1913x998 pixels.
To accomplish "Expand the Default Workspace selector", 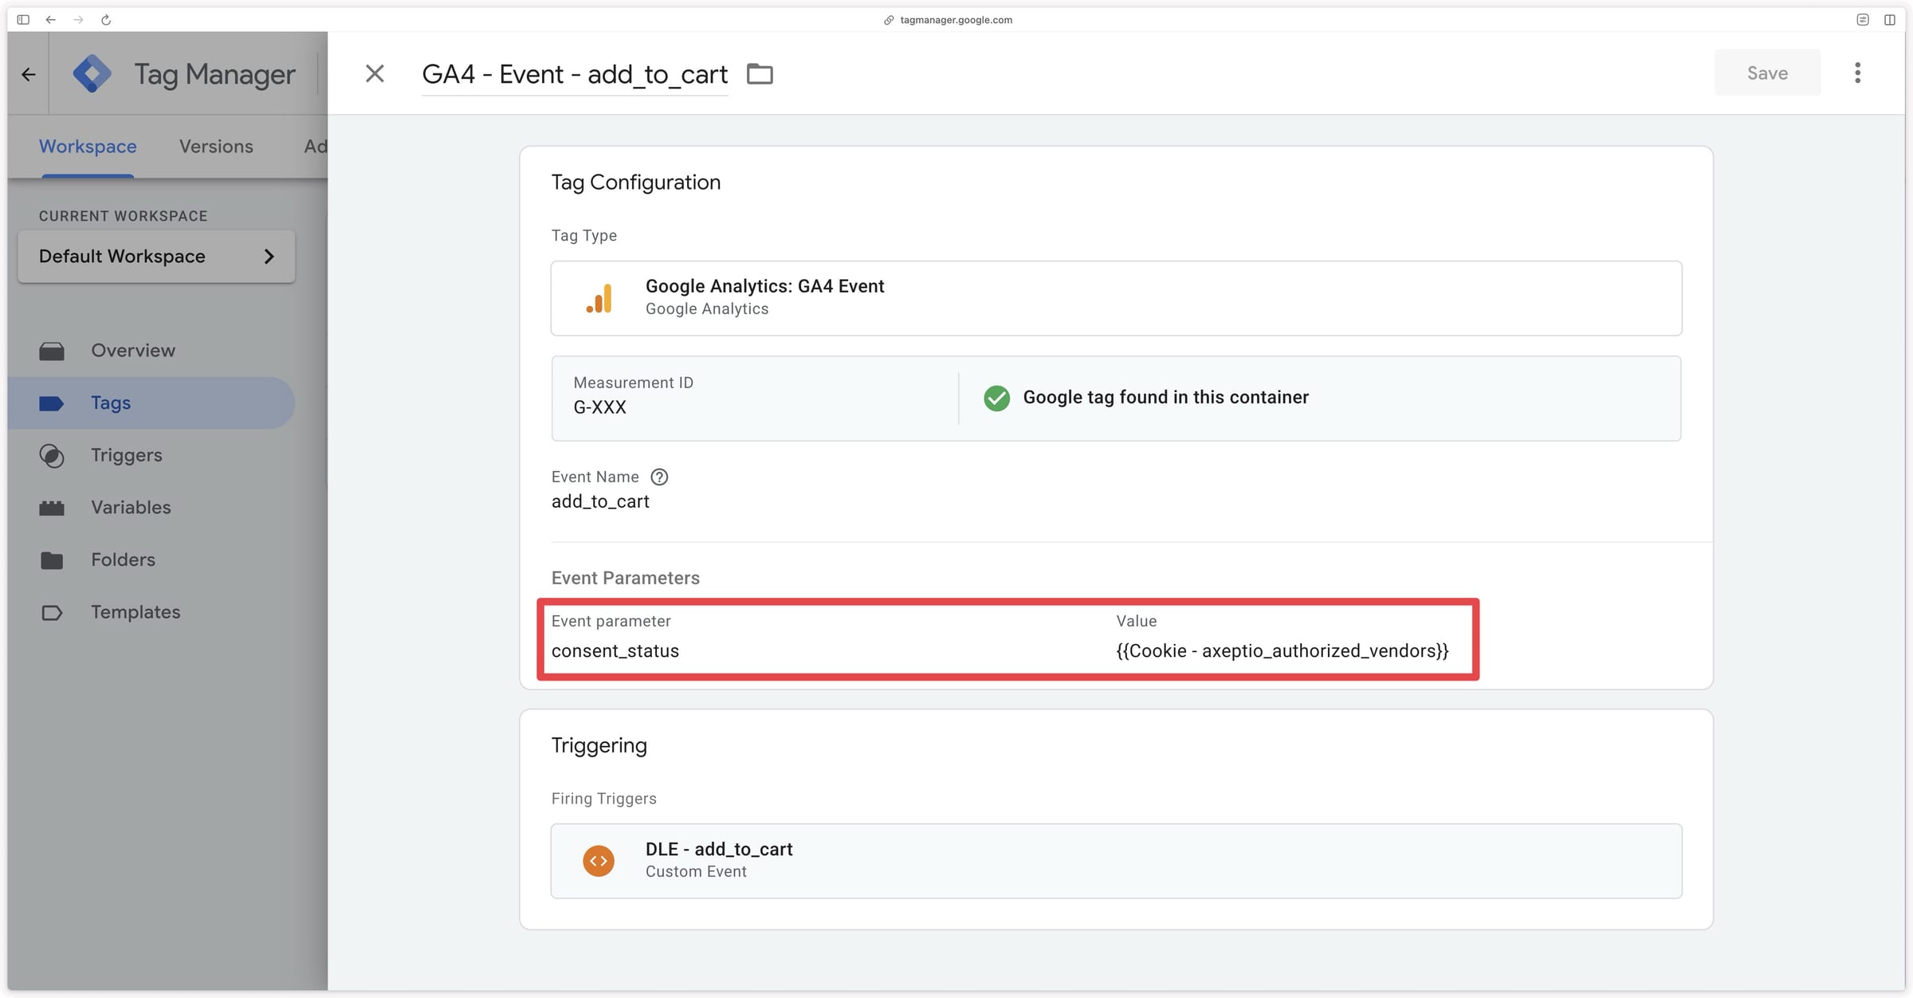I will (x=156, y=257).
